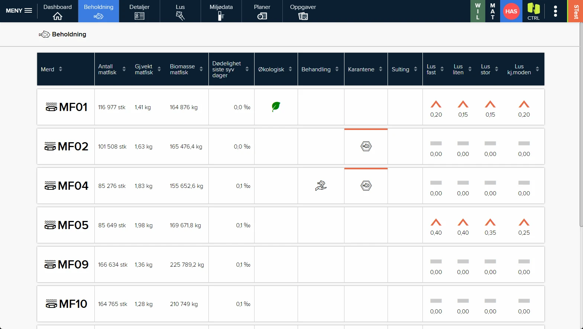
Task: Open the Detaljer tab
Action: tap(139, 11)
